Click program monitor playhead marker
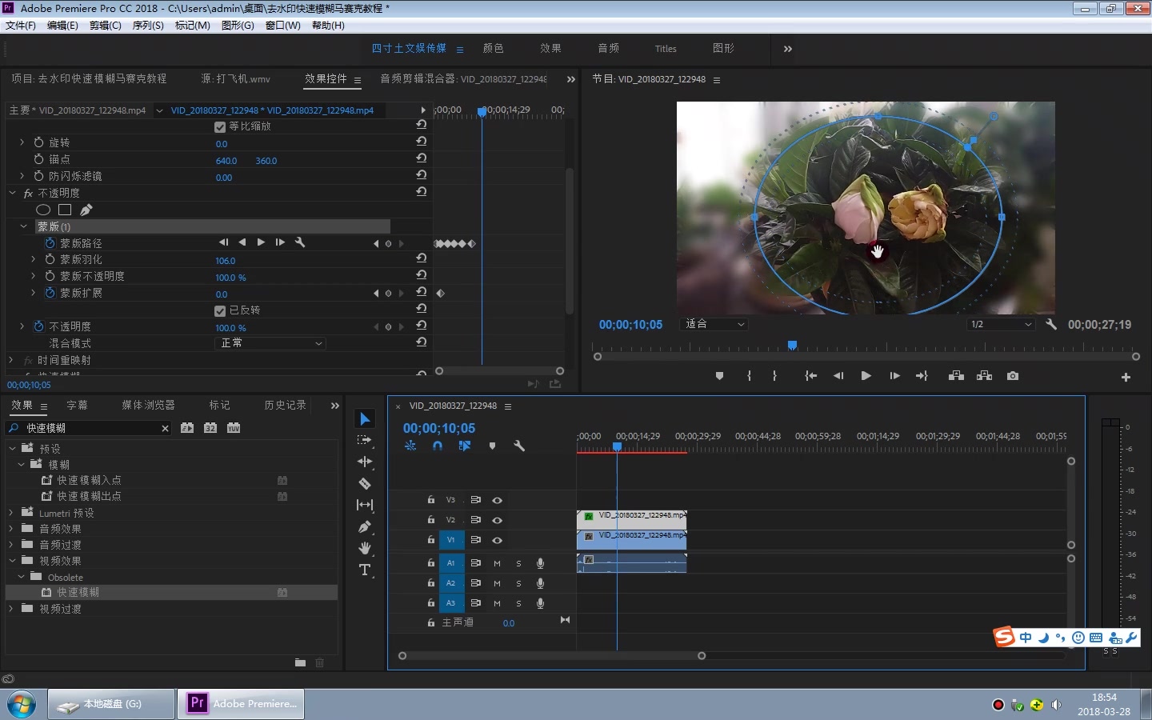Viewport: 1152px width, 720px height. (x=792, y=345)
